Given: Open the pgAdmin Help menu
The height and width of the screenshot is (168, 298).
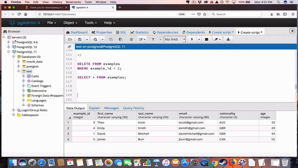Looking at the screenshot, I should (x=109, y=23).
